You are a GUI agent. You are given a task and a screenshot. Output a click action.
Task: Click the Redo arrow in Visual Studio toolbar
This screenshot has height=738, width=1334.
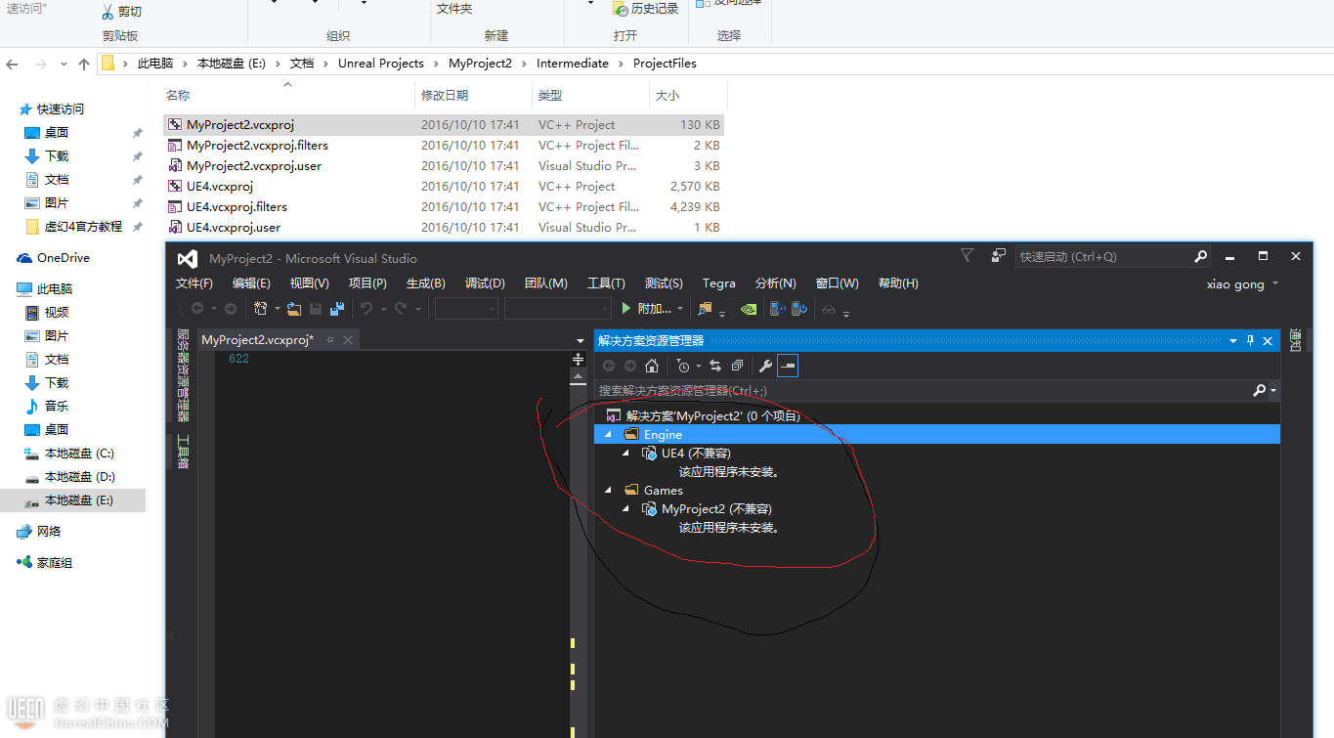point(402,309)
